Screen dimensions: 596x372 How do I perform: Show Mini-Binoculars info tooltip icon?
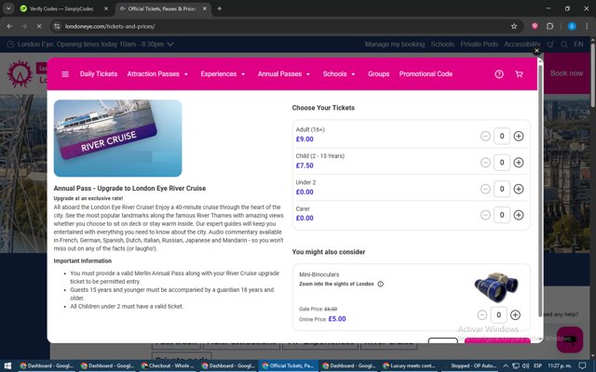click(381, 284)
